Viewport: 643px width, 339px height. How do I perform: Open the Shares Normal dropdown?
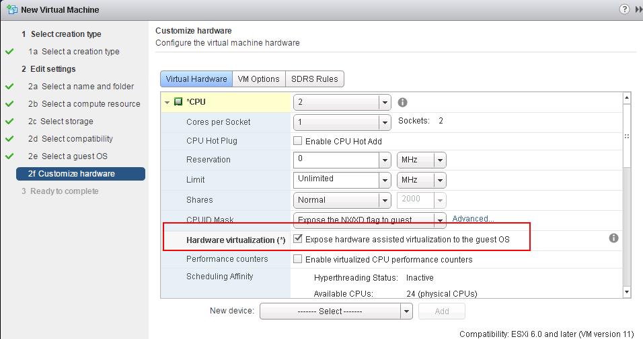385,200
